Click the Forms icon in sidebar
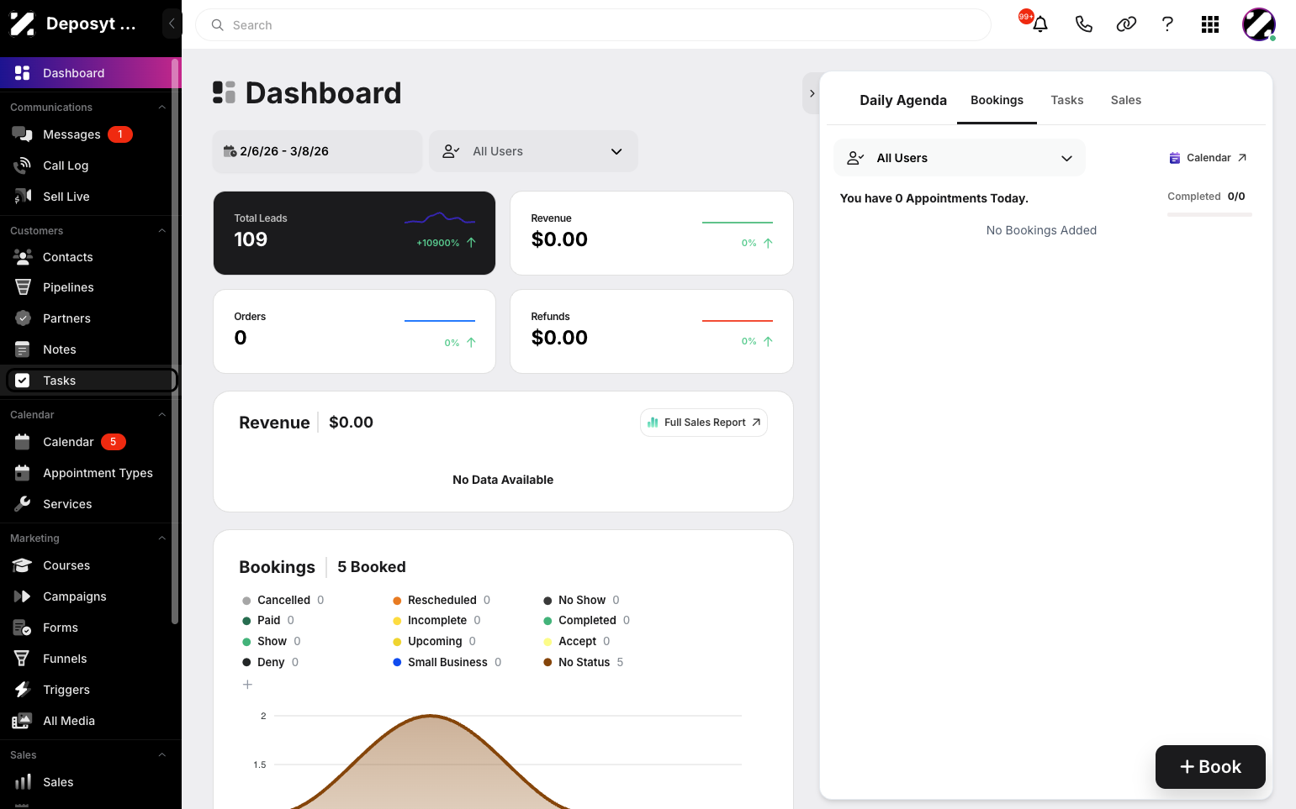This screenshot has height=809, width=1296. (x=23, y=628)
